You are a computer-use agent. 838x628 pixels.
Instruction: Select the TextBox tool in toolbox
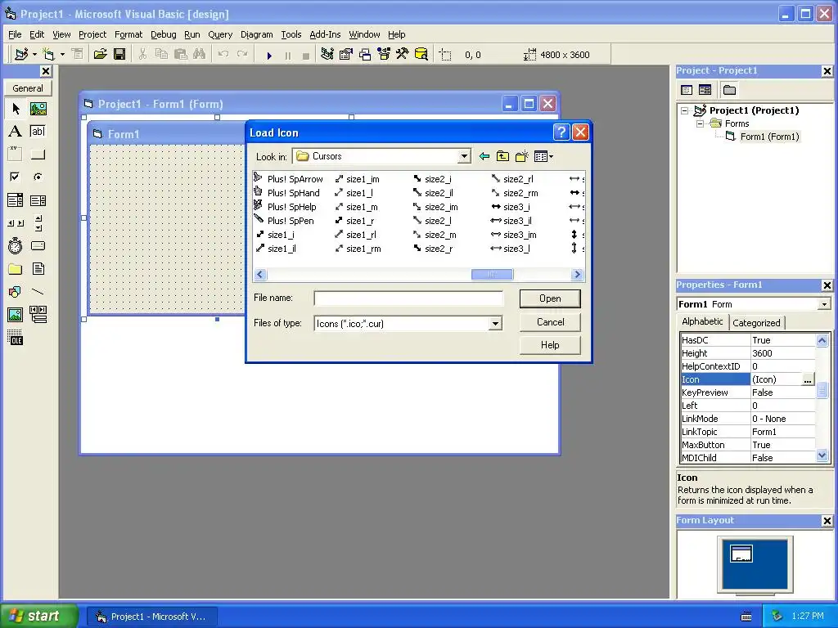(x=38, y=132)
